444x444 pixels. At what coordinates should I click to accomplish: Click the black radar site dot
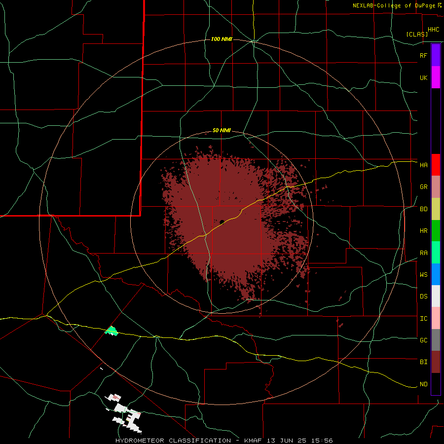[x=222, y=222]
